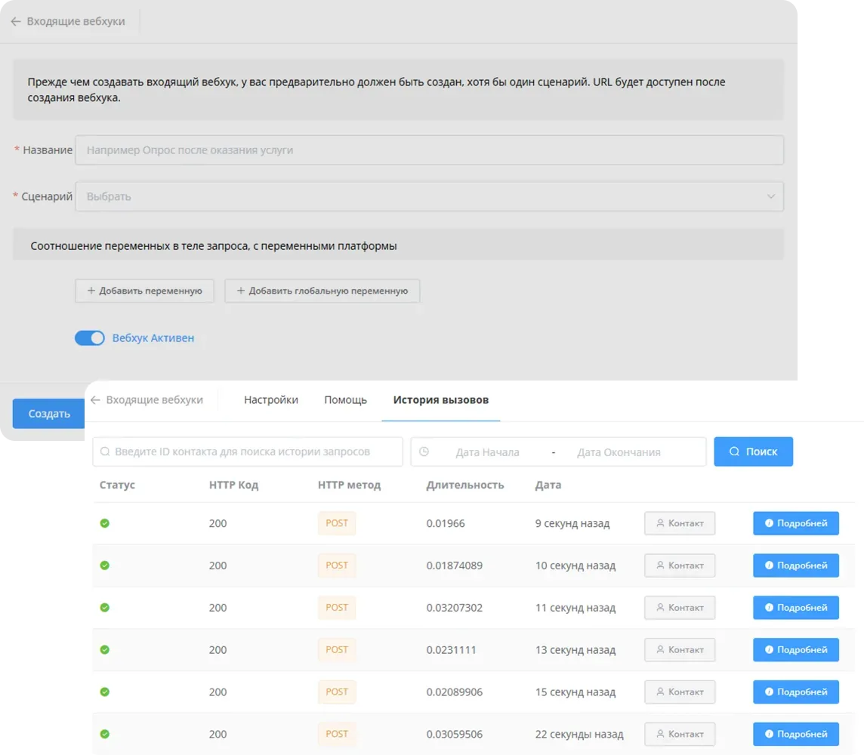Click the HTTP Код column header
This screenshot has height=755, width=864.
[x=233, y=485]
